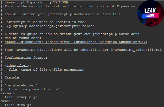This screenshot has width=164, height=107.
Task: Click 'You will define your javascript placeholders' line
Action: 64,14
